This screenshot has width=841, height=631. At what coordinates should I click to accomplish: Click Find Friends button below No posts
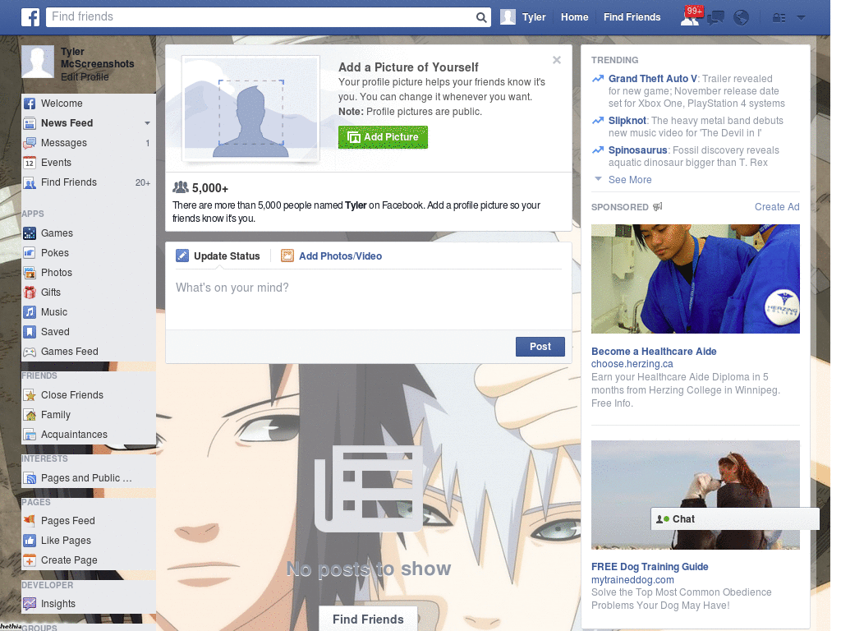(369, 619)
